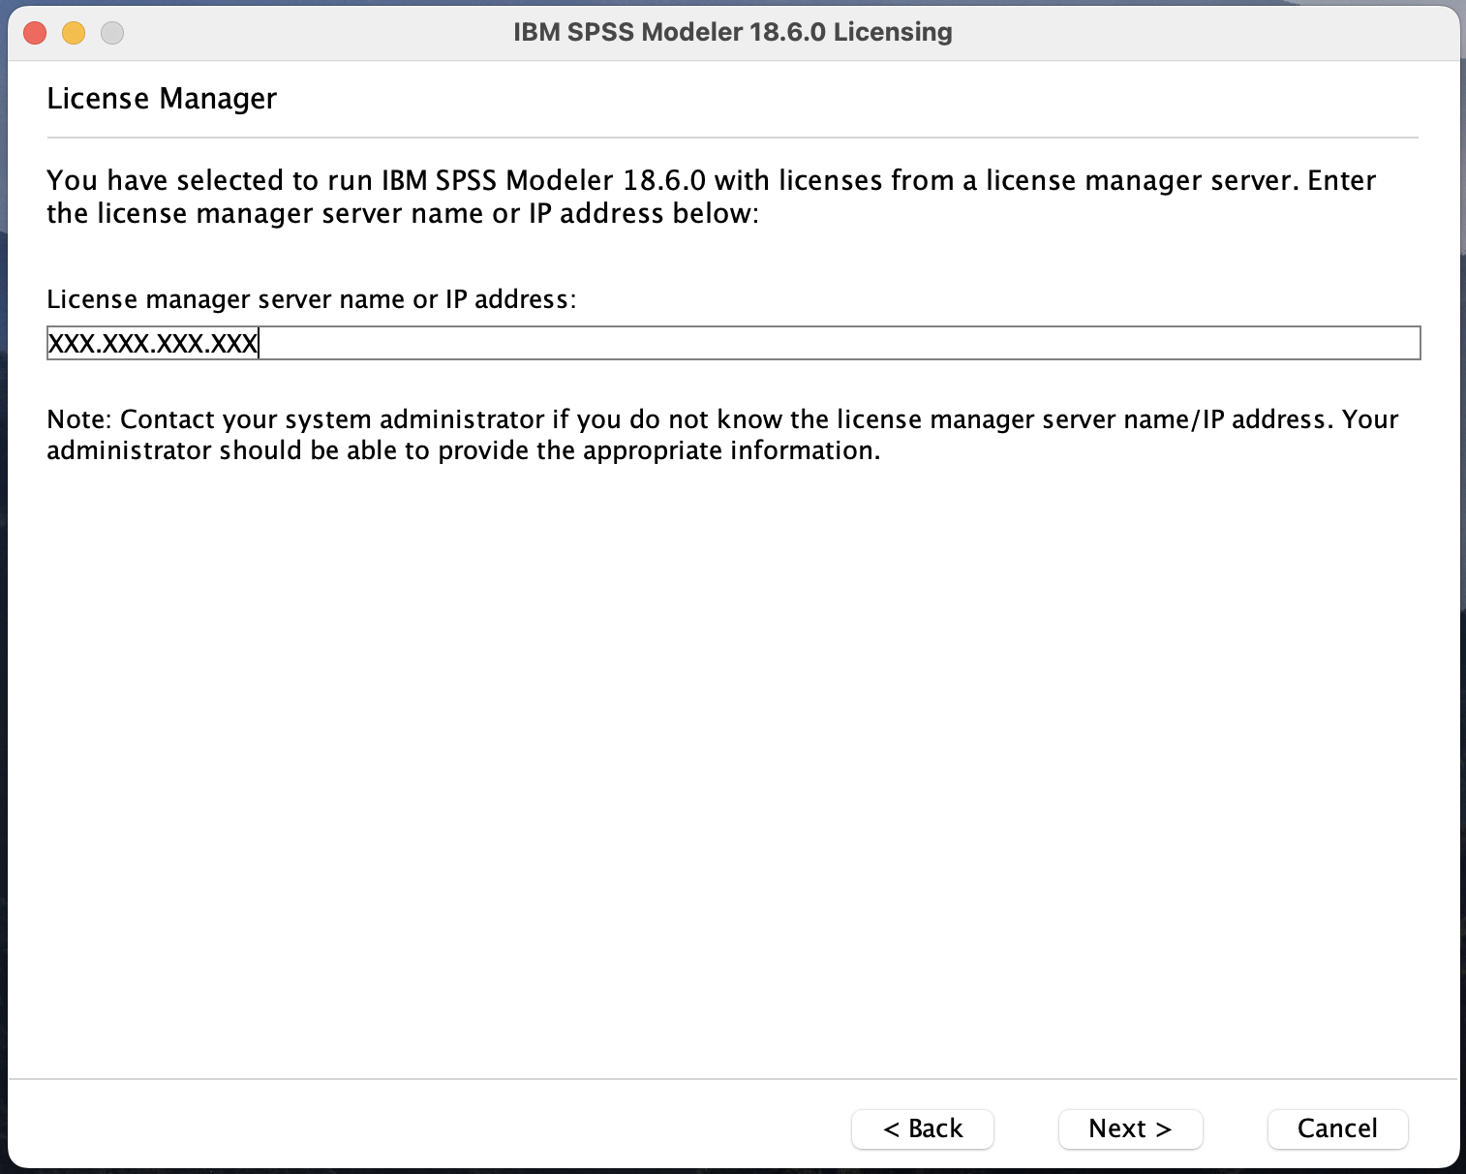This screenshot has width=1466, height=1174.
Task: Go to the next licensing step
Action: 1130,1128
